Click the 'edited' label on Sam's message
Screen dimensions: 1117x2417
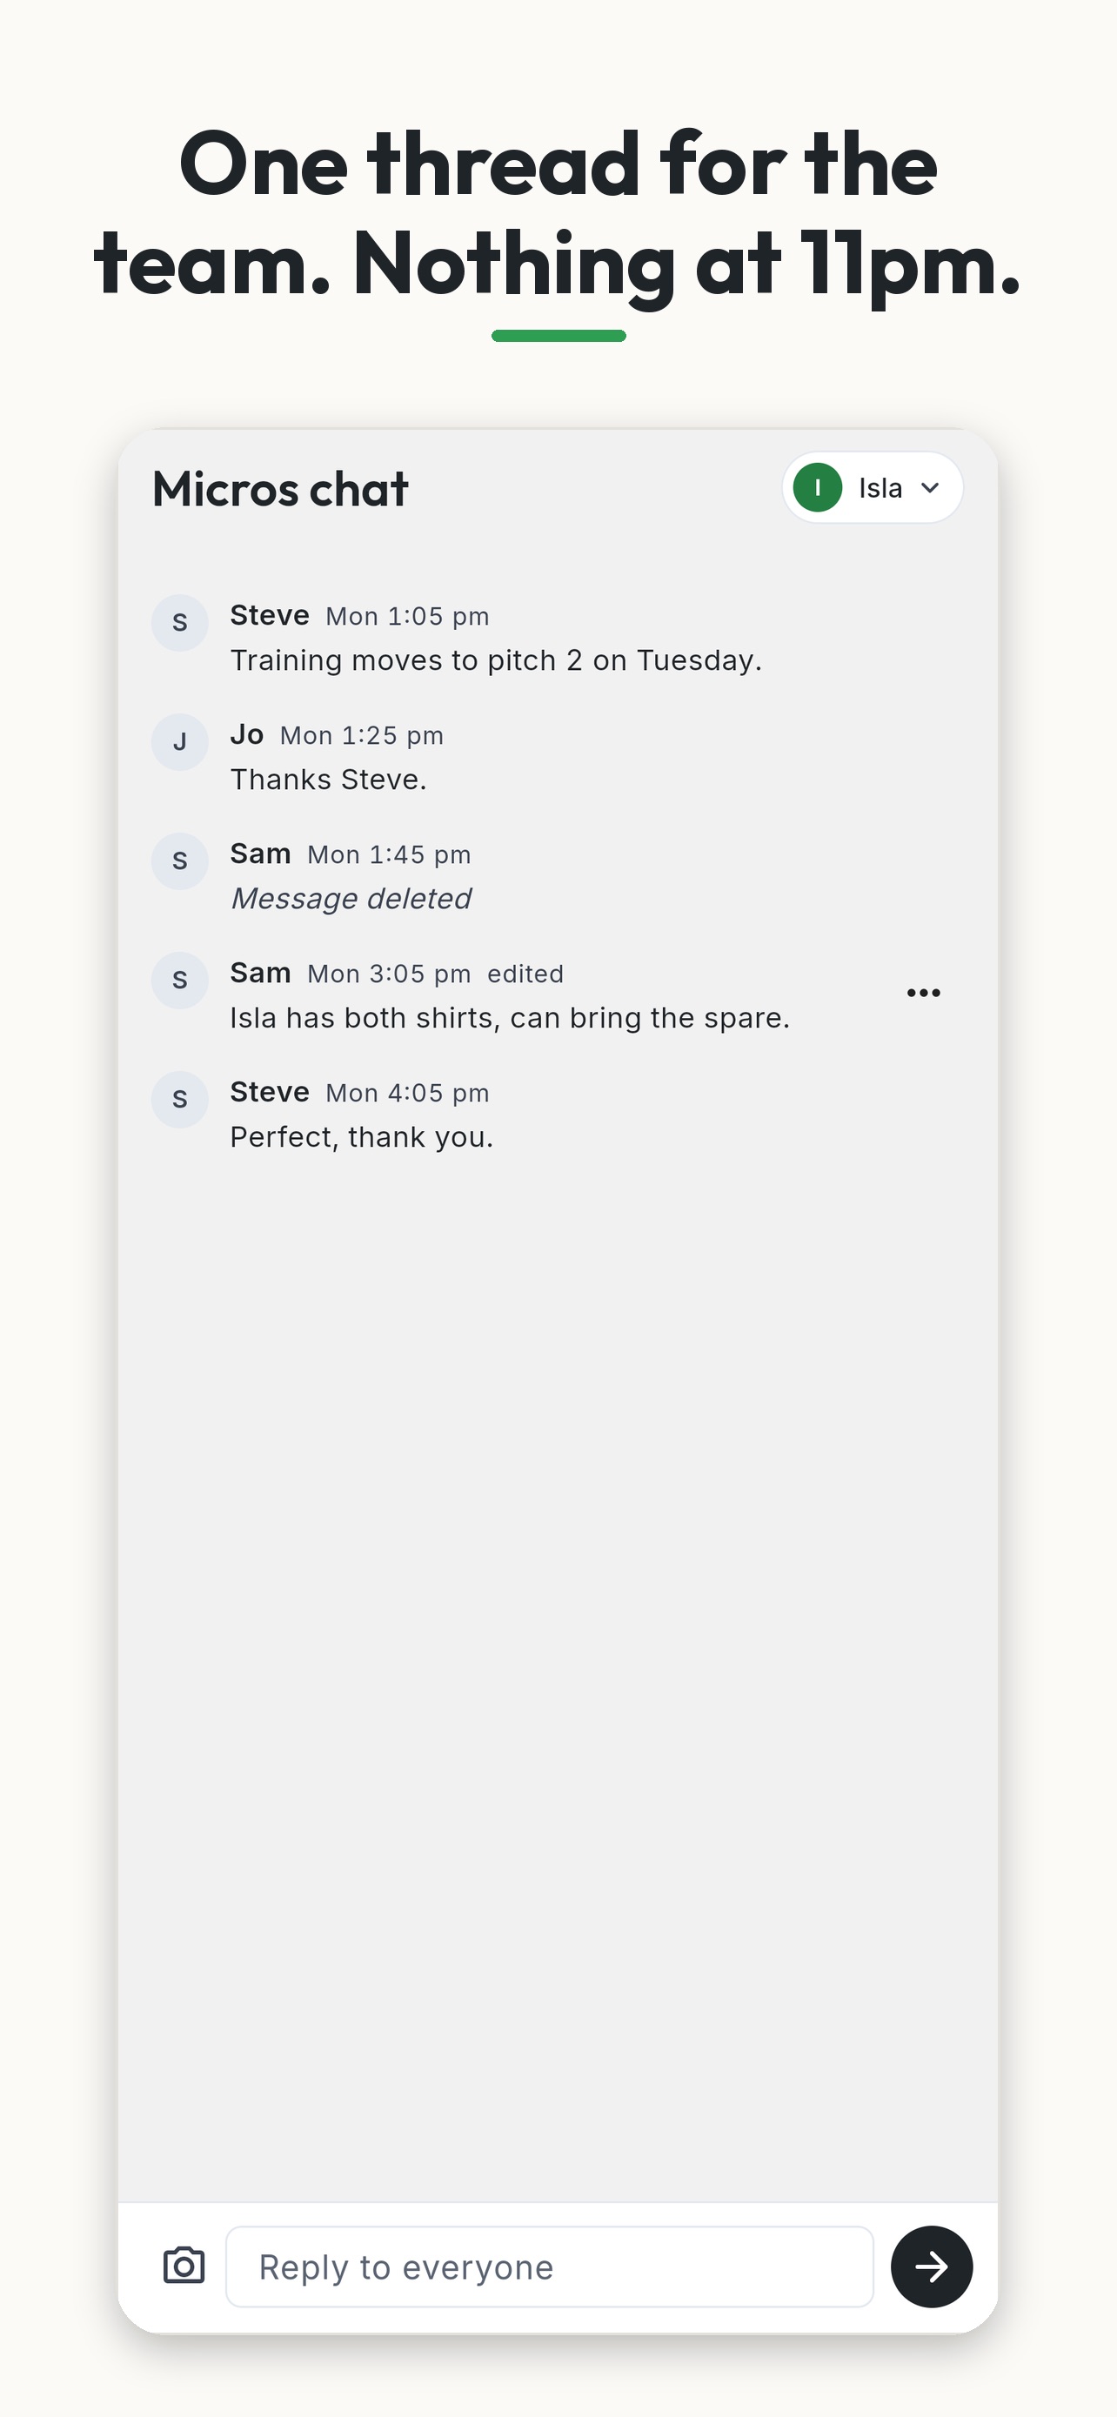pyautogui.click(x=525, y=974)
